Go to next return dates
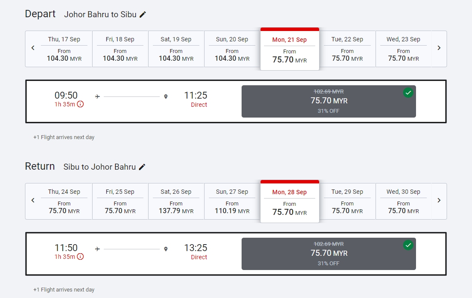The width and height of the screenshot is (472, 298). tap(439, 201)
